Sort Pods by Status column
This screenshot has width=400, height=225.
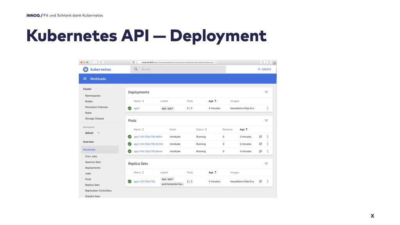(x=202, y=130)
